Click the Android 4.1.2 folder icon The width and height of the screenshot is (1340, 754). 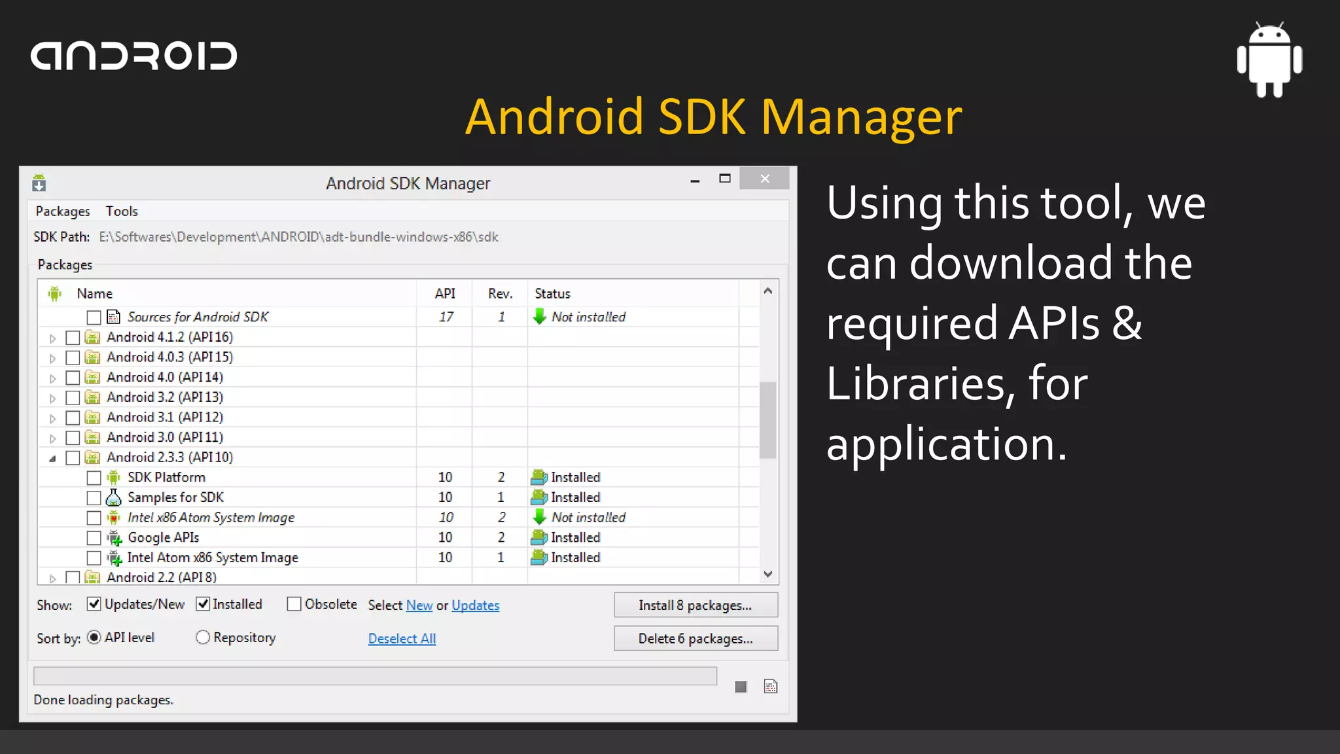(x=93, y=337)
